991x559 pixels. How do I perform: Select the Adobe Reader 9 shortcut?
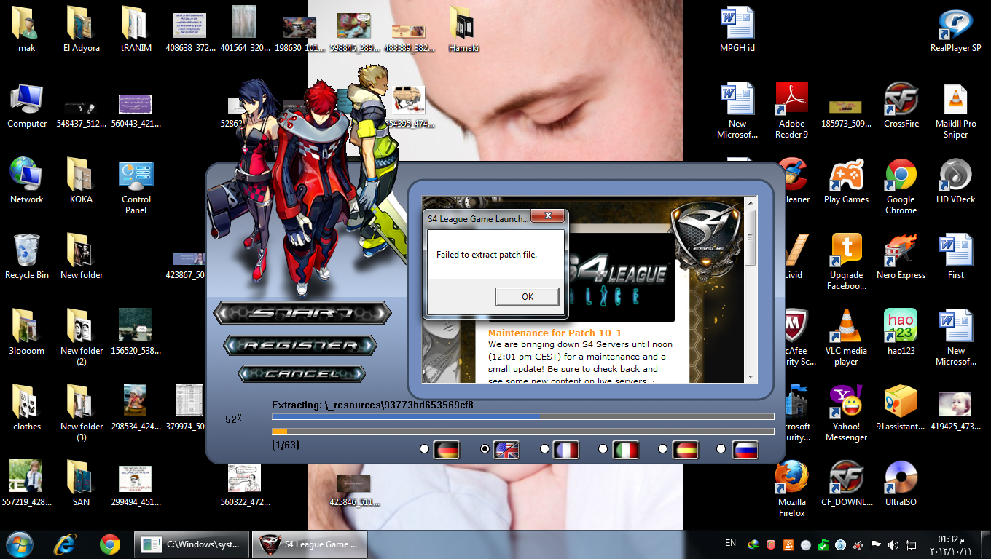(791, 111)
